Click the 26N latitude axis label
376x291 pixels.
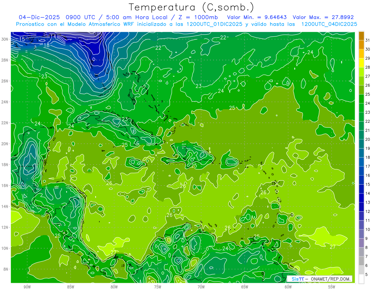tap(5, 81)
